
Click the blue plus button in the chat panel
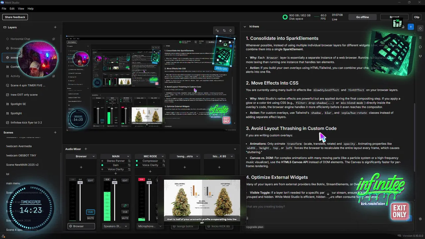pos(411,27)
